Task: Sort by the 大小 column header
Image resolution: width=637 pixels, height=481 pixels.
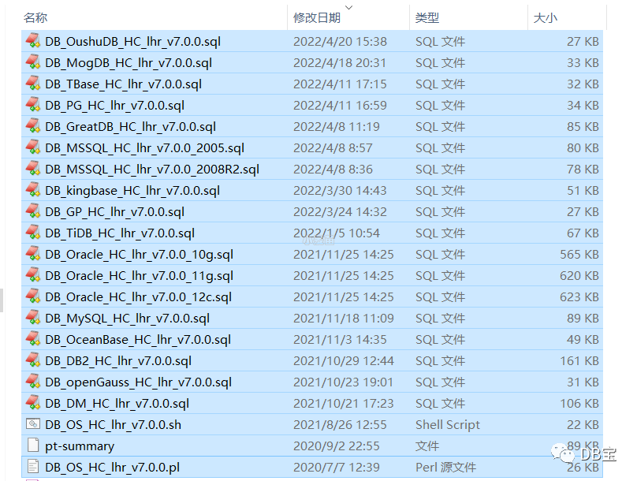Action: coord(546,18)
